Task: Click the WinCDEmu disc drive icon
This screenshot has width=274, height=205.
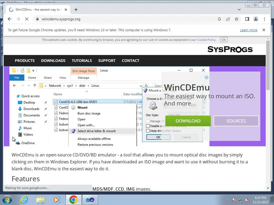Action: (153, 106)
